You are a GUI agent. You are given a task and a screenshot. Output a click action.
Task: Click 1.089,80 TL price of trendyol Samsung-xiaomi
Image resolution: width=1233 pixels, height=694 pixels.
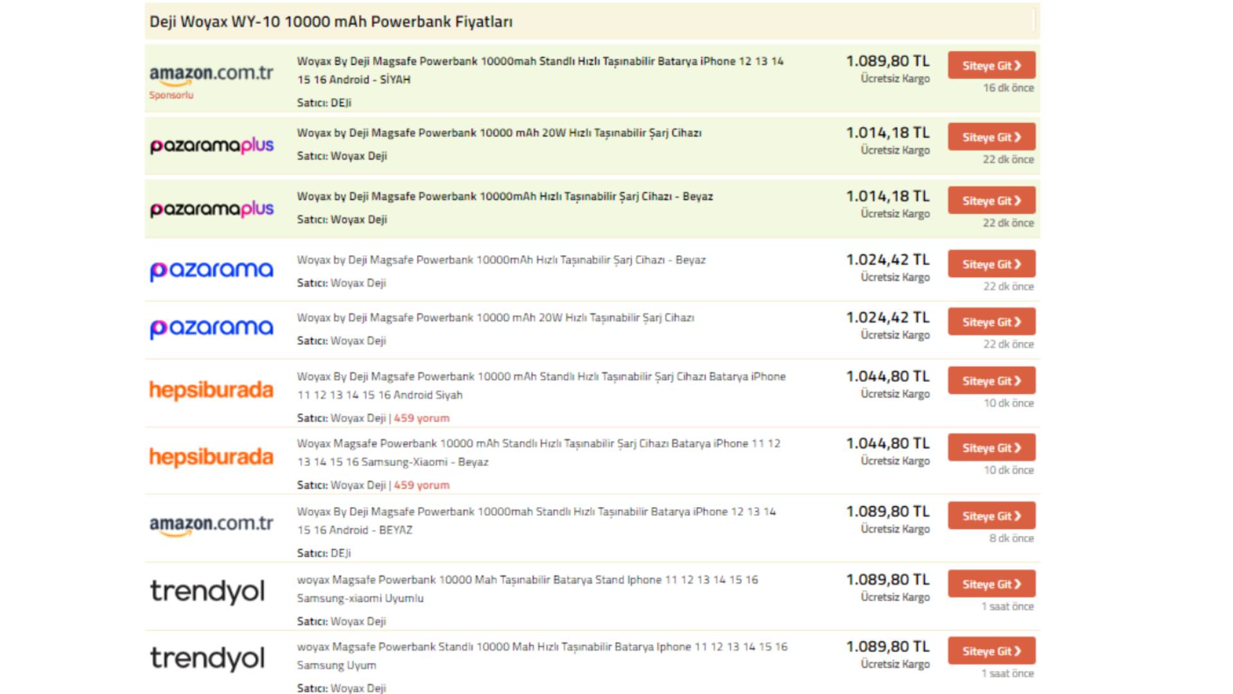tap(888, 580)
